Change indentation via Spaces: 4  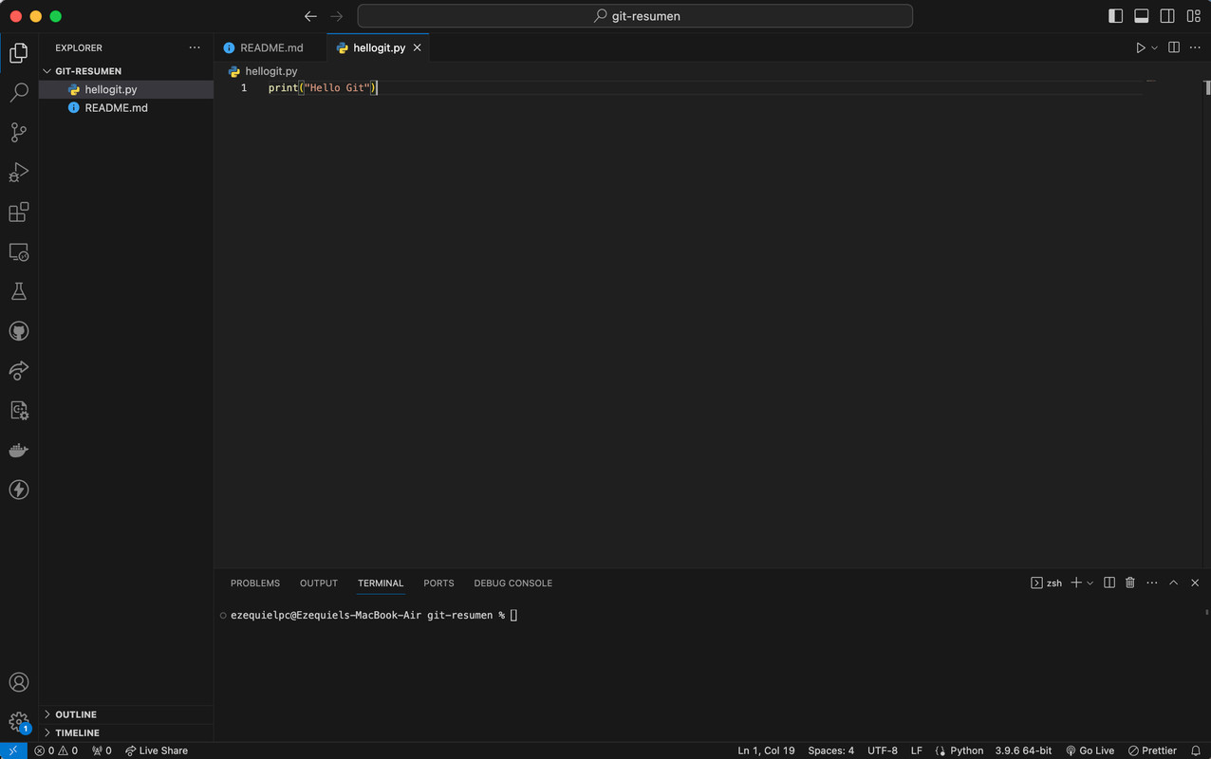pyautogui.click(x=831, y=750)
